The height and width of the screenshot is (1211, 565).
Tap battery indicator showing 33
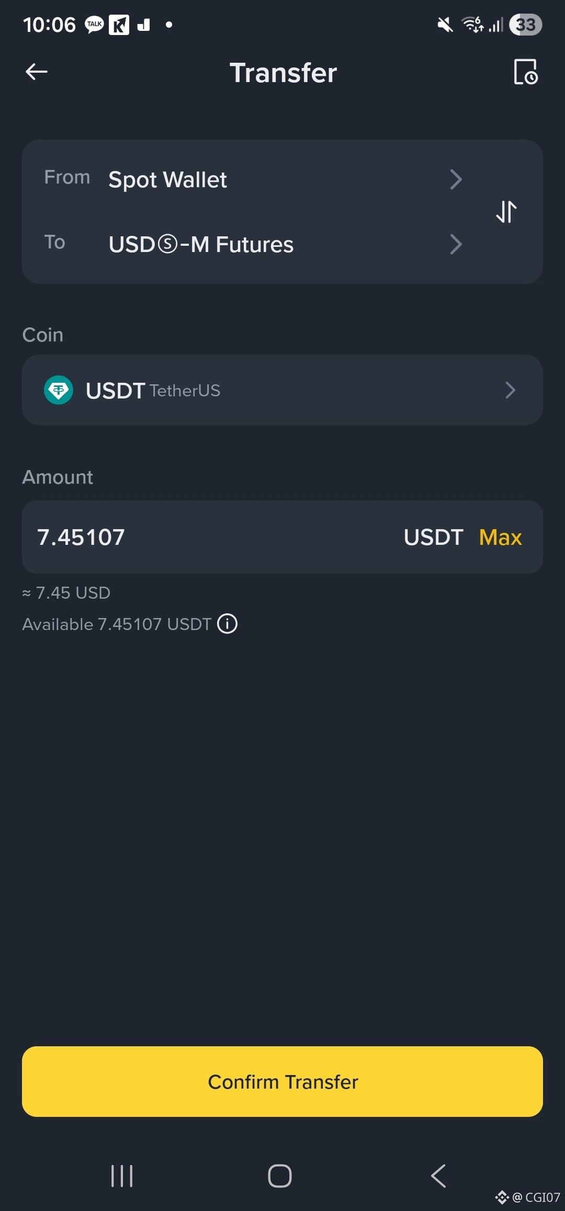(x=526, y=25)
